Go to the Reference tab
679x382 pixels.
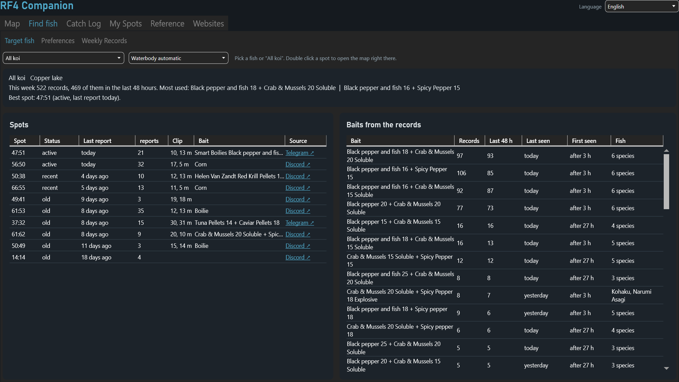click(x=167, y=23)
